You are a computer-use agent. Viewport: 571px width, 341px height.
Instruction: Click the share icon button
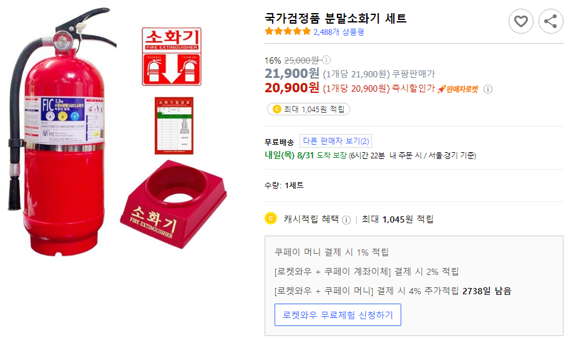(550, 22)
